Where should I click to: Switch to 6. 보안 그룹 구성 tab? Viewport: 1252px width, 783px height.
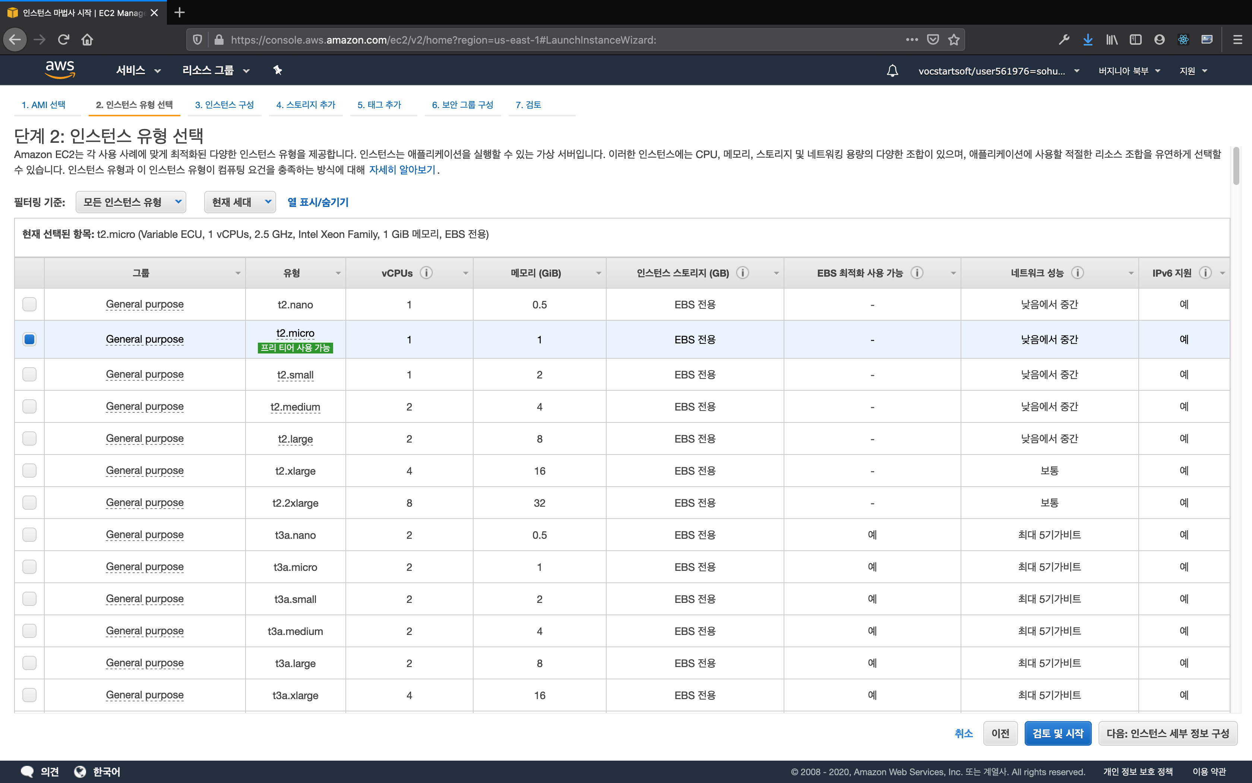tap(462, 105)
